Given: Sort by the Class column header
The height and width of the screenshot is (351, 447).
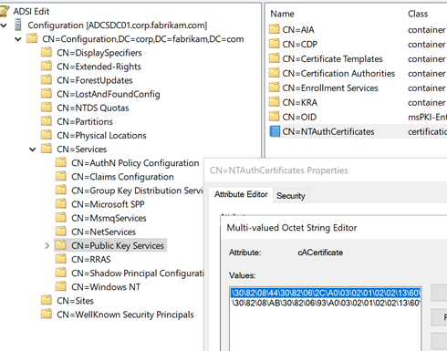Looking at the screenshot, I should [426, 14].
